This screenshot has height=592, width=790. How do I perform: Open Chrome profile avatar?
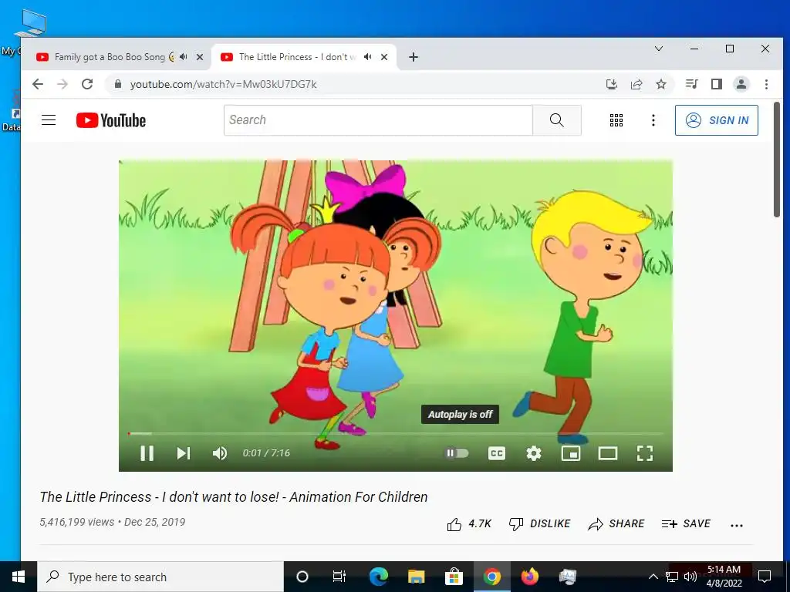pyautogui.click(x=741, y=84)
